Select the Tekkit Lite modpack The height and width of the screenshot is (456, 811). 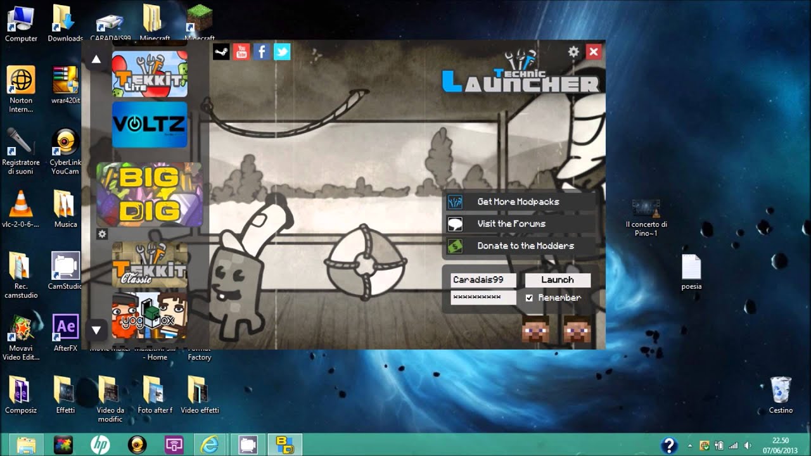point(150,74)
